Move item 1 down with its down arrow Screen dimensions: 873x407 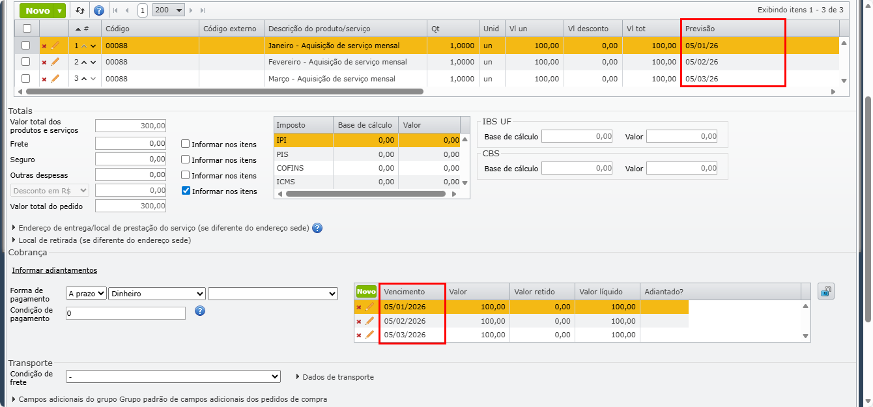click(93, 46)
